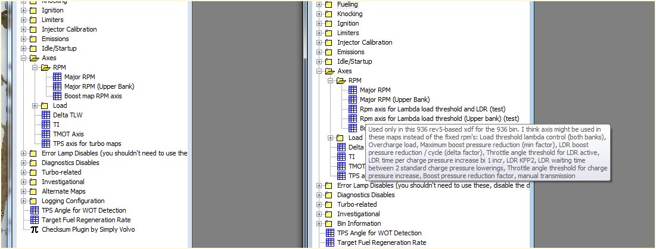656x249 pixels.
Task: Click Alternate Maps folder icon
Action: [x=33, y=191]
